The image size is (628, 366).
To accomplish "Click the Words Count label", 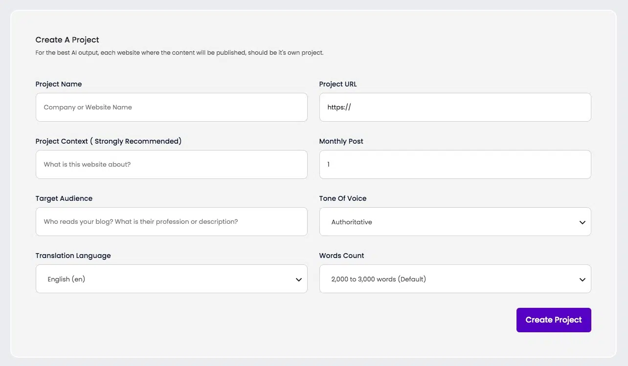I will point(341,256).
